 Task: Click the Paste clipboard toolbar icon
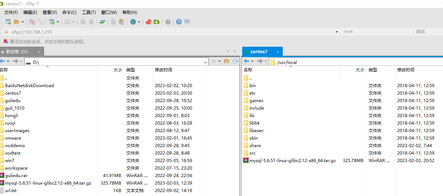pos(122,22)
